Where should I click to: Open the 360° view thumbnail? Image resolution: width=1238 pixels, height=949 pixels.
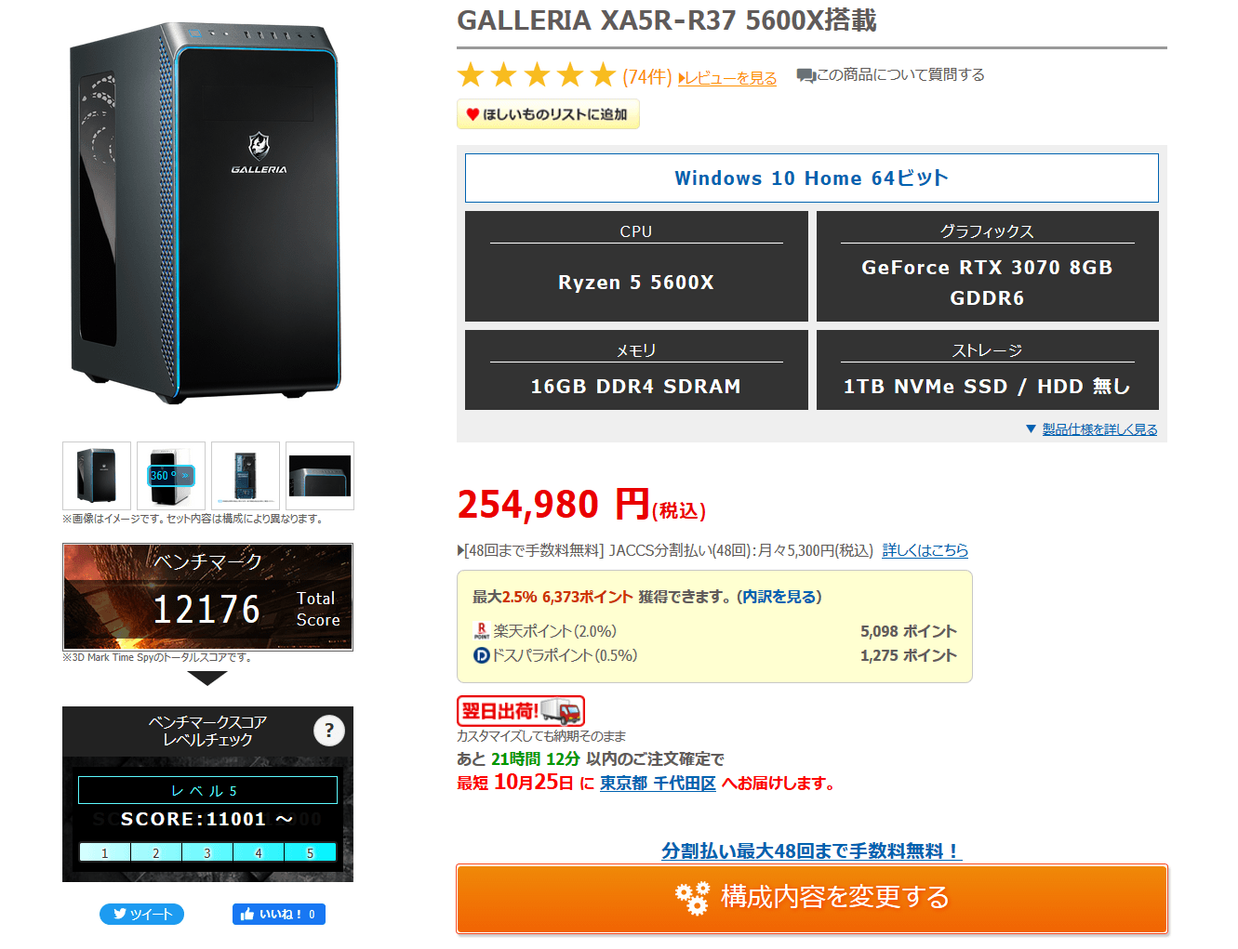coord(171,476)
